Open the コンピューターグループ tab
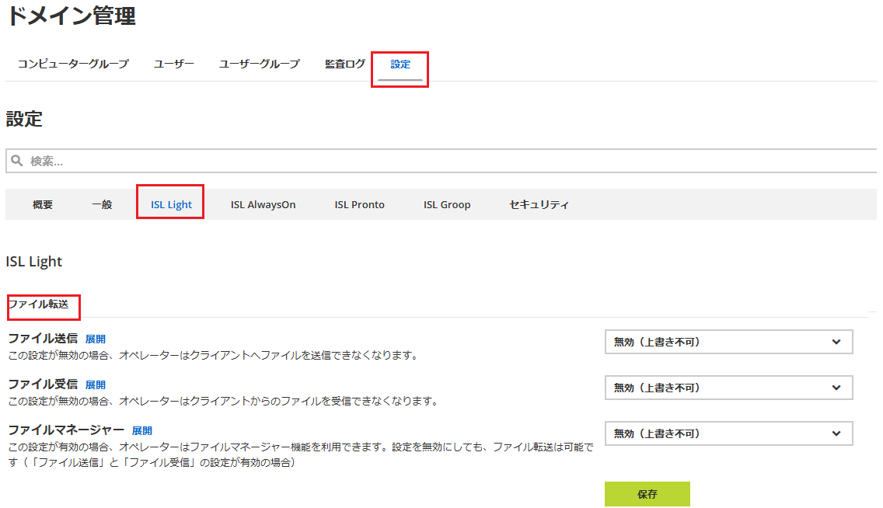 (x=73, y=64)
